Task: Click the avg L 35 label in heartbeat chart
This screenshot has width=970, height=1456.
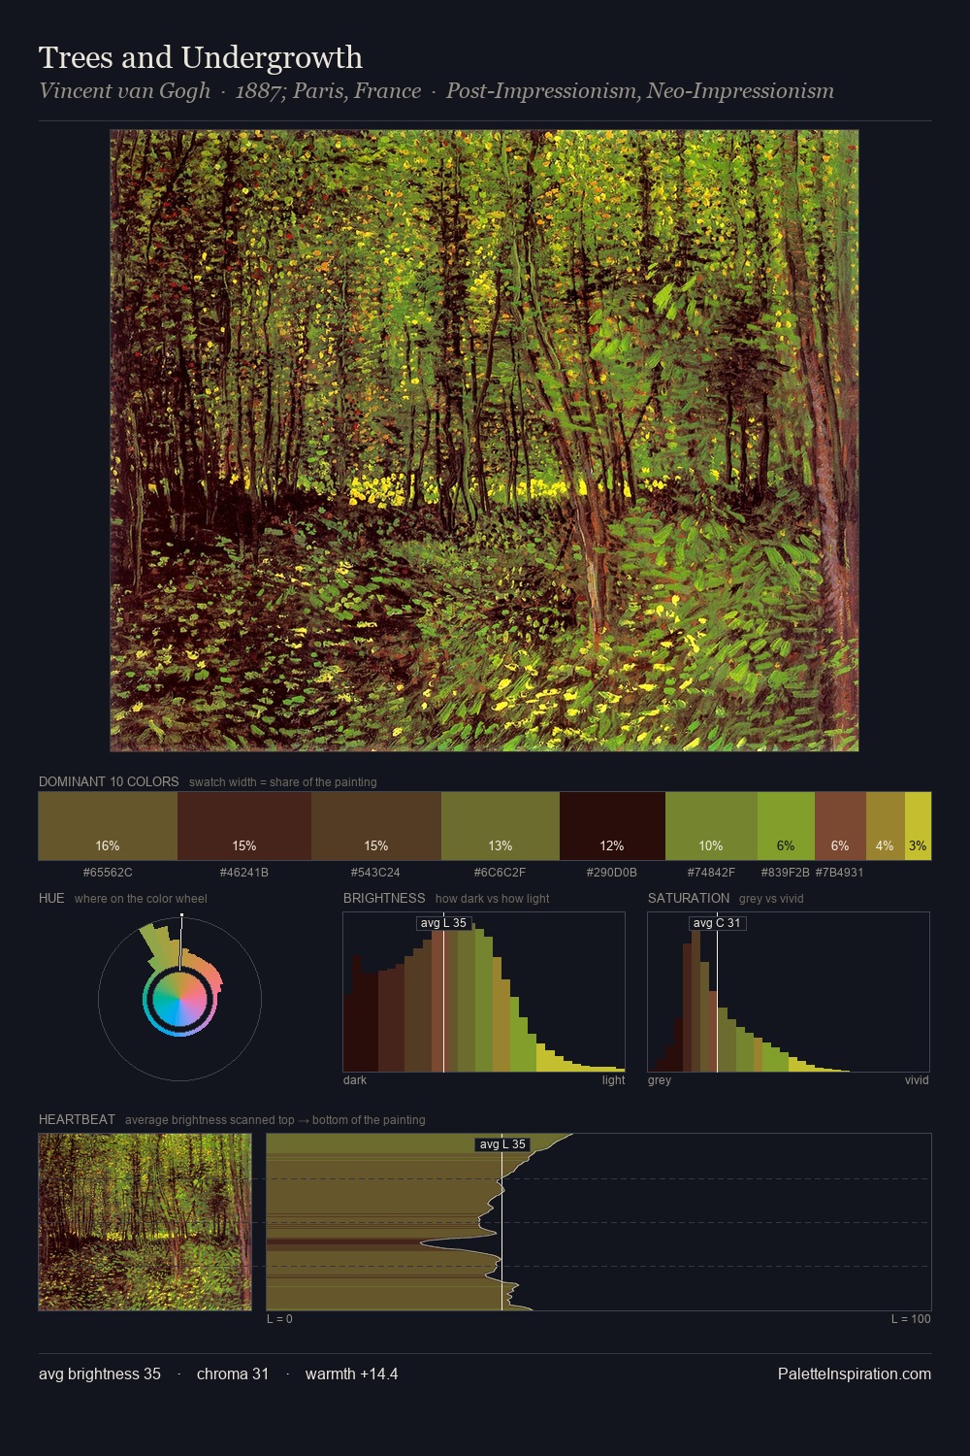Action: point(502,1144)
